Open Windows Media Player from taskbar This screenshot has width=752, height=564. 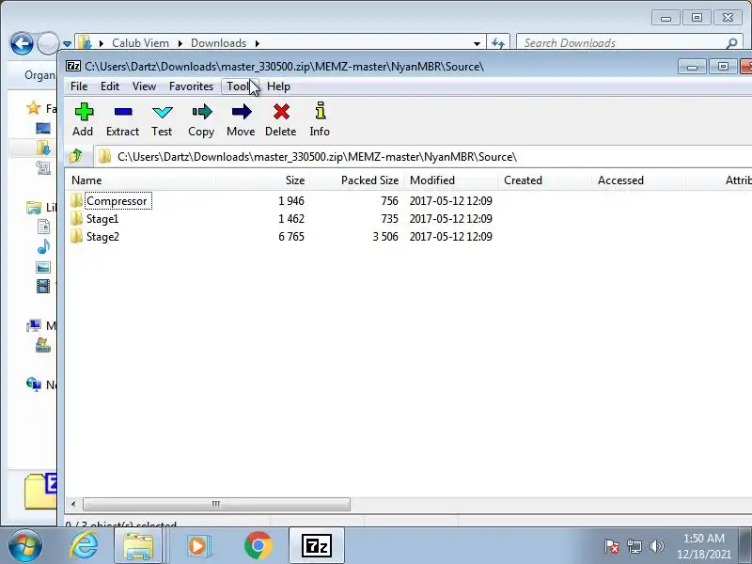[197, 546]
